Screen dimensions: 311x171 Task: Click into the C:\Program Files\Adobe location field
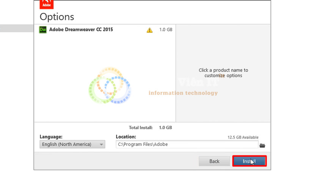[187, 144]
